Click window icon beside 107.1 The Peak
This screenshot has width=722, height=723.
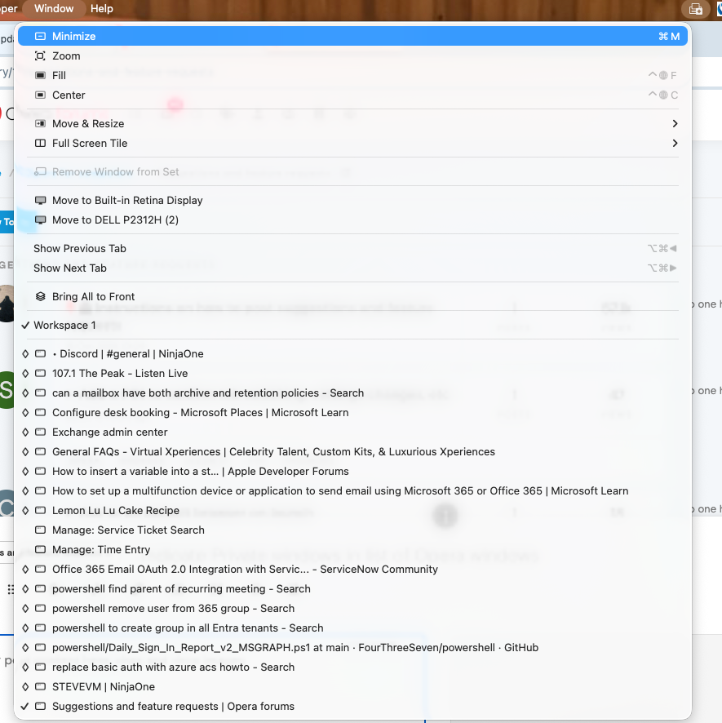click(x=41, y=374)
